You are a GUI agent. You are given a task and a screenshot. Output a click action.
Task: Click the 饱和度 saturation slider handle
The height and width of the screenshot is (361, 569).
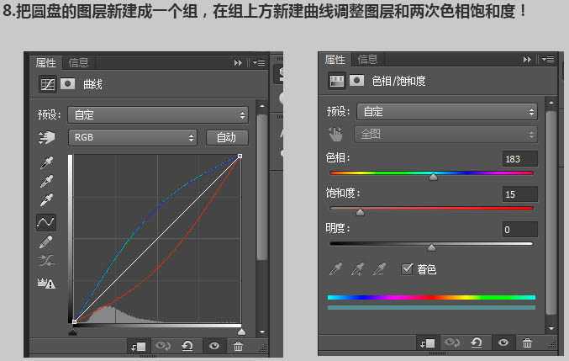[x=360, y=213]
